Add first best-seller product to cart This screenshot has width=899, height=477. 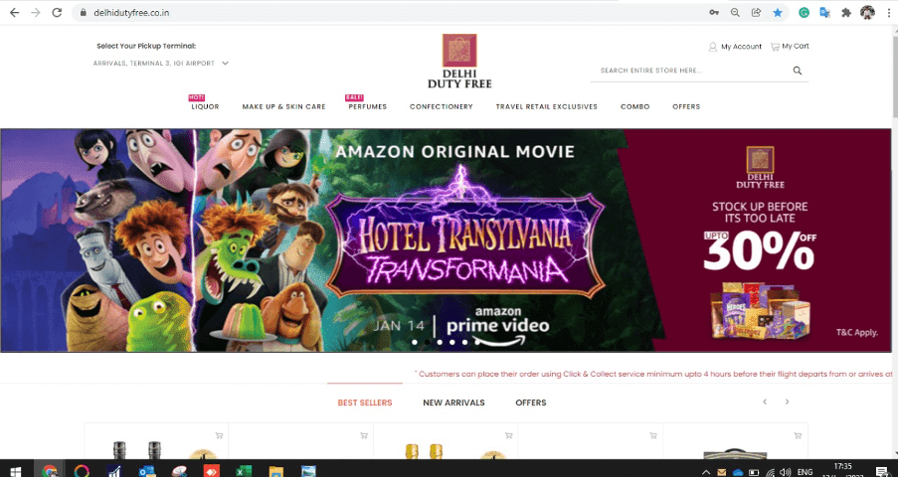point(219,435)
